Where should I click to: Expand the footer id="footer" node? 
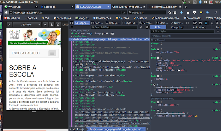tap(74, 81)
